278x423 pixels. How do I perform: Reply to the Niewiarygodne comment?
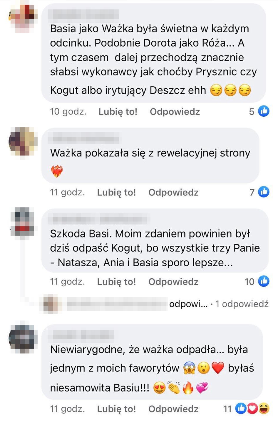pos(173,409)
